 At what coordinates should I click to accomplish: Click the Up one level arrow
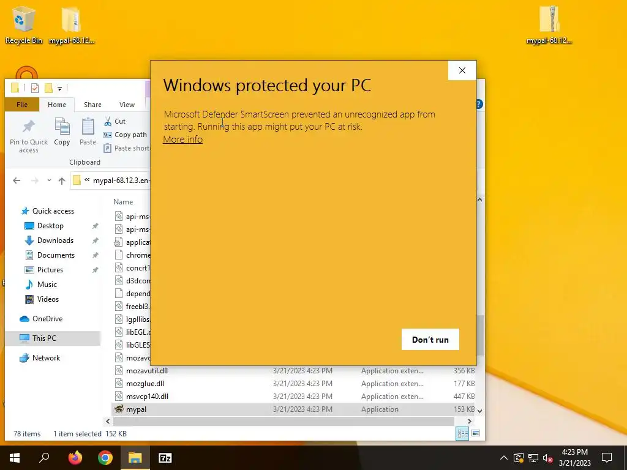click(x=62, y=181)
